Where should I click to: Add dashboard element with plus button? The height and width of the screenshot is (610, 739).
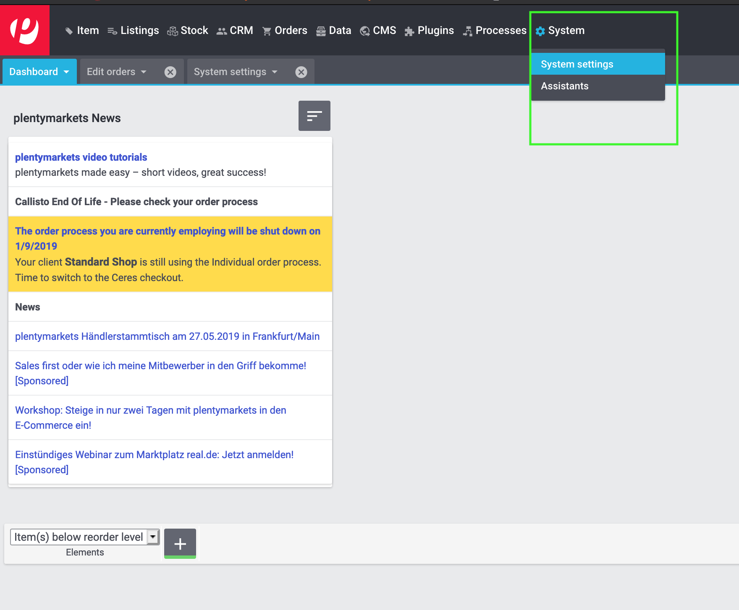pos(180,544)
